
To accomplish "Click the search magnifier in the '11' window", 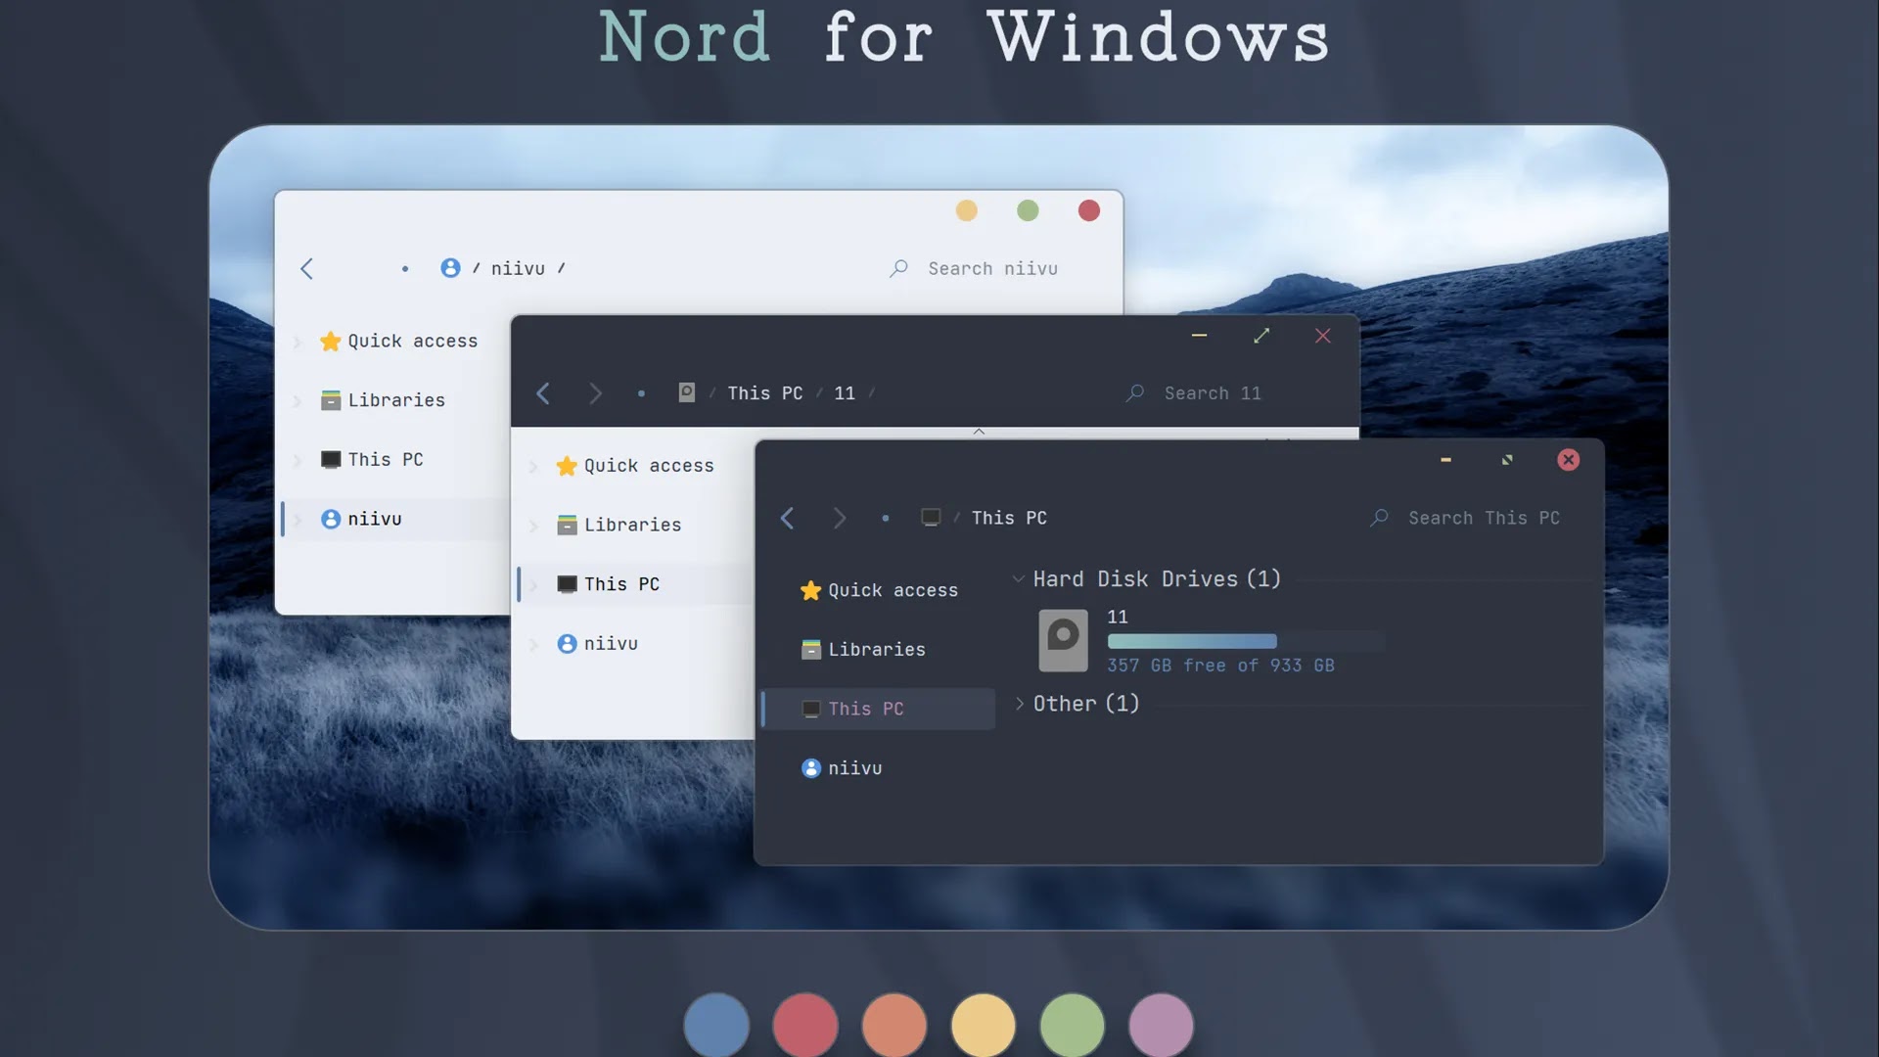I will (1134, 392).
